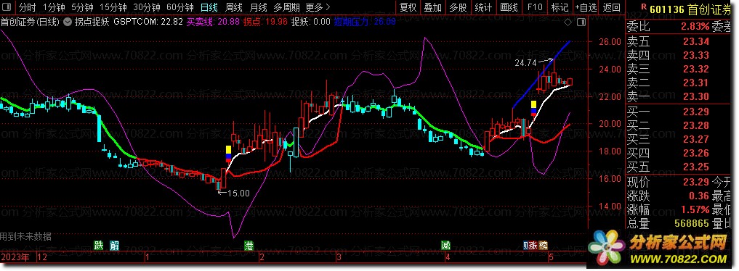Click the 15.00 low price label
Viewport: 739px width, 271px height.
pos(238,193)
